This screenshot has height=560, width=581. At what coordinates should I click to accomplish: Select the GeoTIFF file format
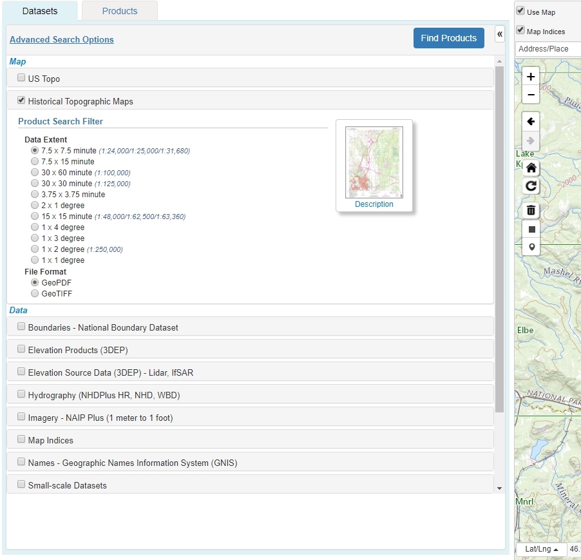pyautogui.click(x=34, y=293)
